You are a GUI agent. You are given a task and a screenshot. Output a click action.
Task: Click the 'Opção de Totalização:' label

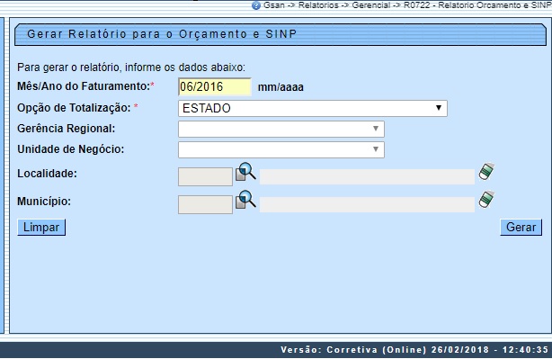click(x=74, y=108)
